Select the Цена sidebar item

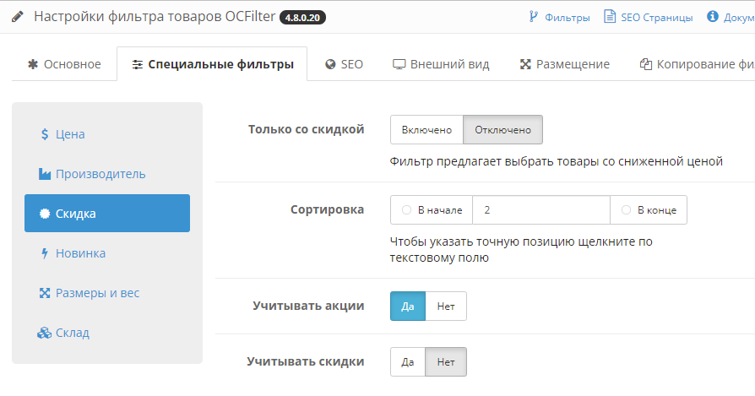coord(69,134)
